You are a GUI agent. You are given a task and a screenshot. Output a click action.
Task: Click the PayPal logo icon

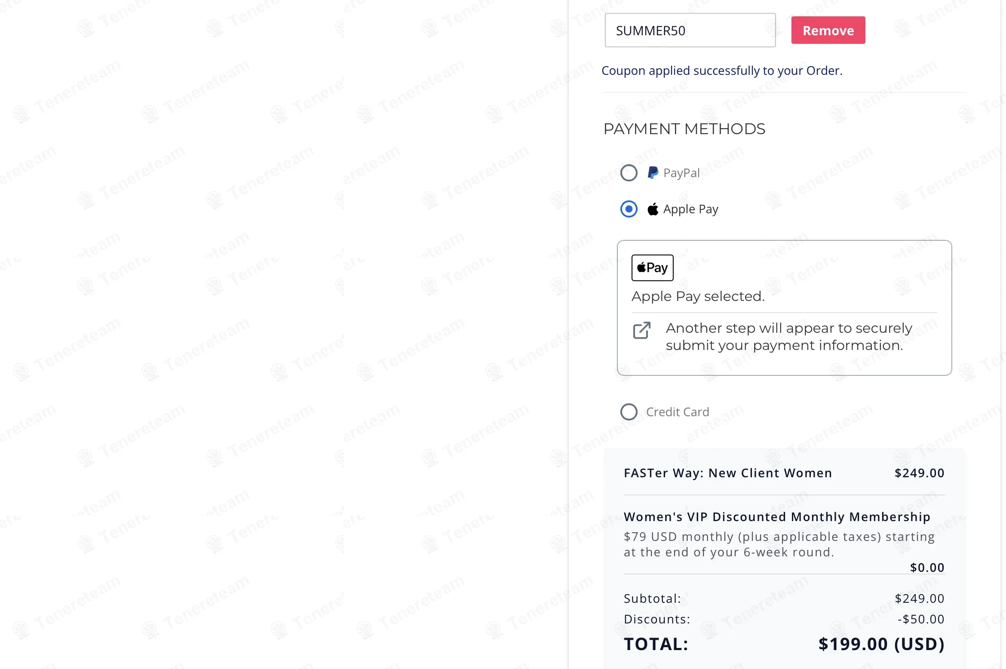(653, 173)
